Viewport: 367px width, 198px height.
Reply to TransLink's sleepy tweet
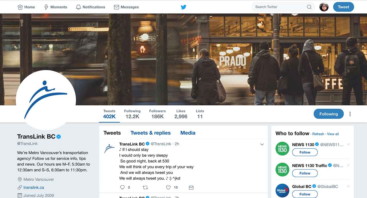(x=122, y=187)
